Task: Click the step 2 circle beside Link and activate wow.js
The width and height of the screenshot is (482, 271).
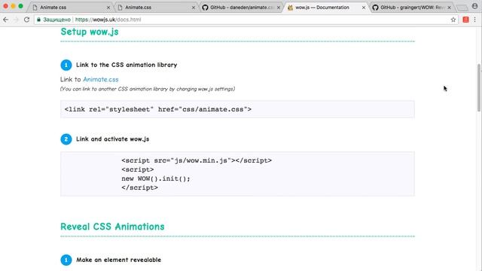Action: coord(66,139)
